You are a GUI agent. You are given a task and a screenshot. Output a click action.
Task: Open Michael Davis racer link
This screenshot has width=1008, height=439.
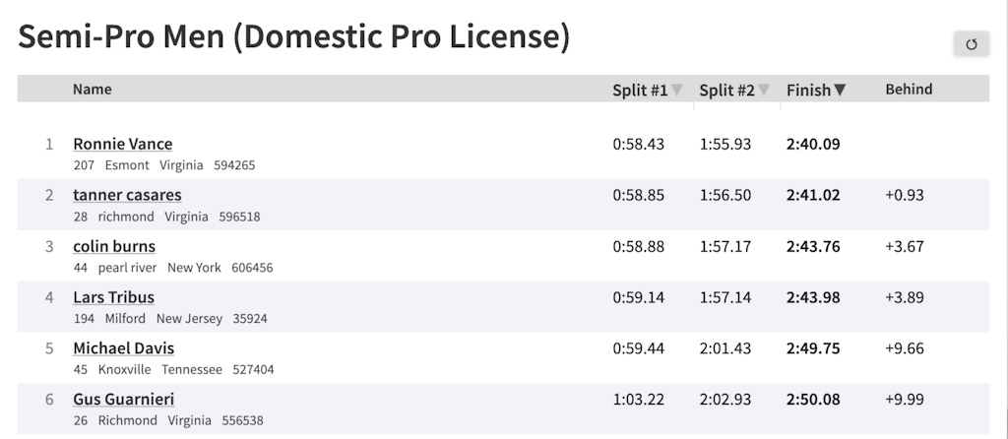click(x=123, y=347)
